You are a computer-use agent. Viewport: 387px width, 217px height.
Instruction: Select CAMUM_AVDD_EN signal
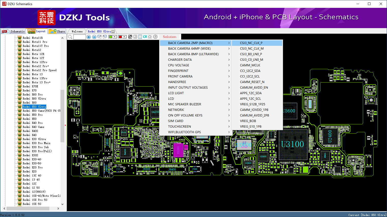click(x=257, y=88)
